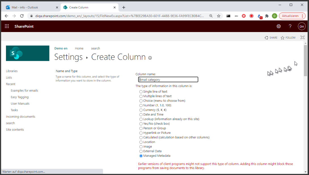Bookmark this page with the star icon
Screen dimensions: 309x175
[219, 16]
